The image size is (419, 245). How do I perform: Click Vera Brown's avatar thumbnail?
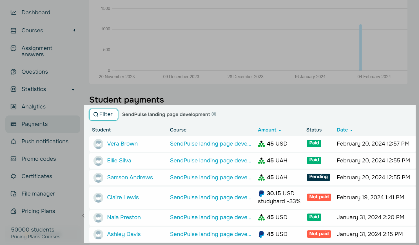[98, 144]
